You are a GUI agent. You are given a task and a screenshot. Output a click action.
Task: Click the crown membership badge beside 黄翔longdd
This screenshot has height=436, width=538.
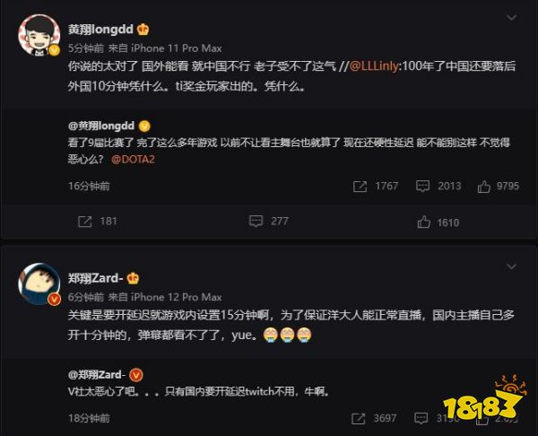143,30
